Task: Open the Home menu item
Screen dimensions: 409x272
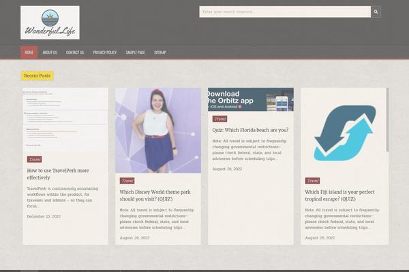Action: pyautogui.click(x=29, y=52)
